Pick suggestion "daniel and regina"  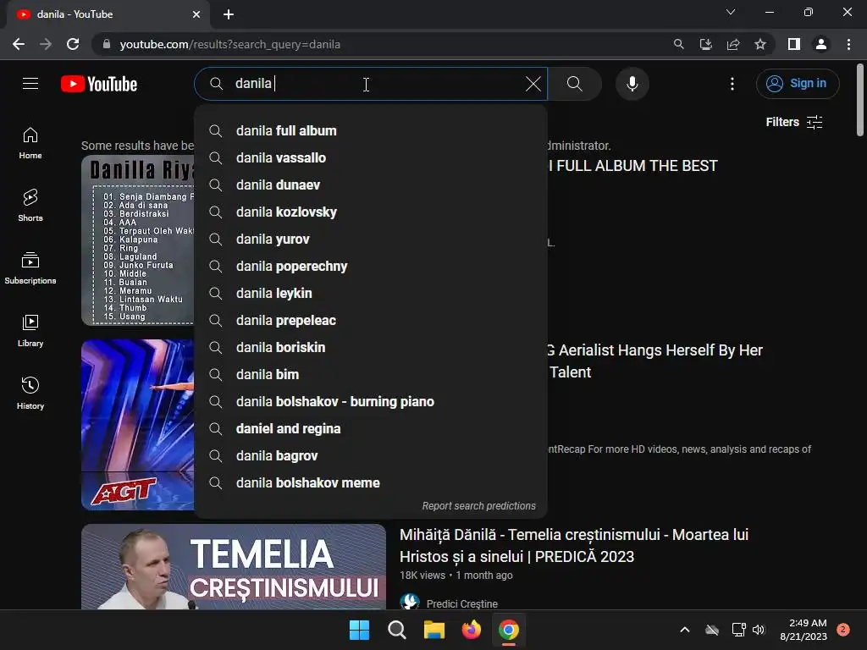tap(371, 428)
